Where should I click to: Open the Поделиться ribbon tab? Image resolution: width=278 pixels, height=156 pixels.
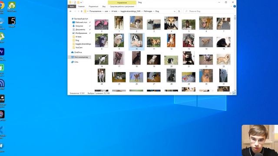click(93, 6)
